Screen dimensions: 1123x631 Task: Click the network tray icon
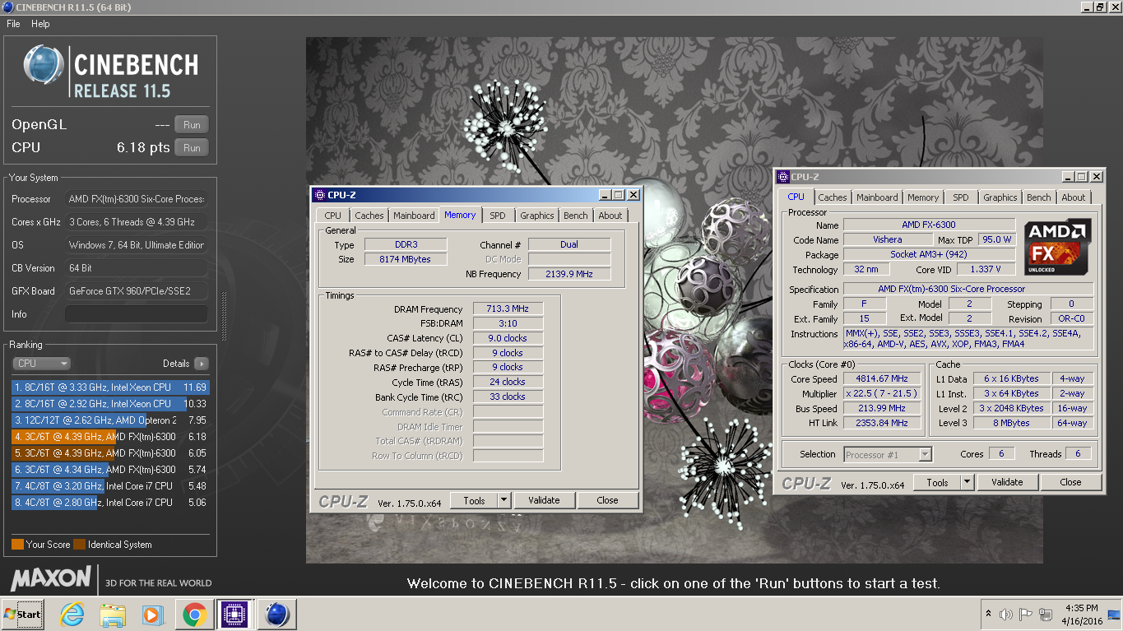click(x=1046, y=615)
